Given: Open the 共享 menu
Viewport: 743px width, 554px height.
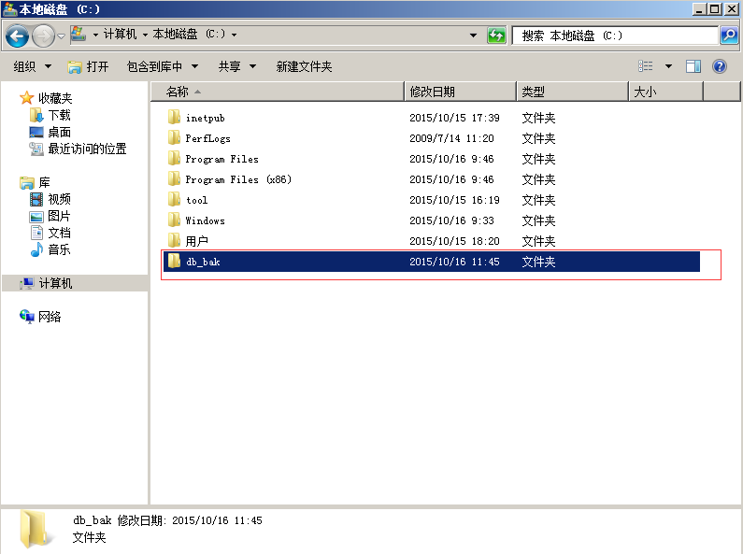Looking at the screenshot, I should click(x=235, y=66).
